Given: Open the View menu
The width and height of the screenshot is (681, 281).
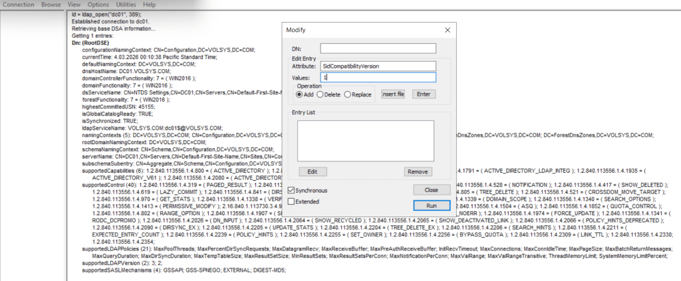Looking at the screenshot, I should pyautogui.click(x=75, y=4).
